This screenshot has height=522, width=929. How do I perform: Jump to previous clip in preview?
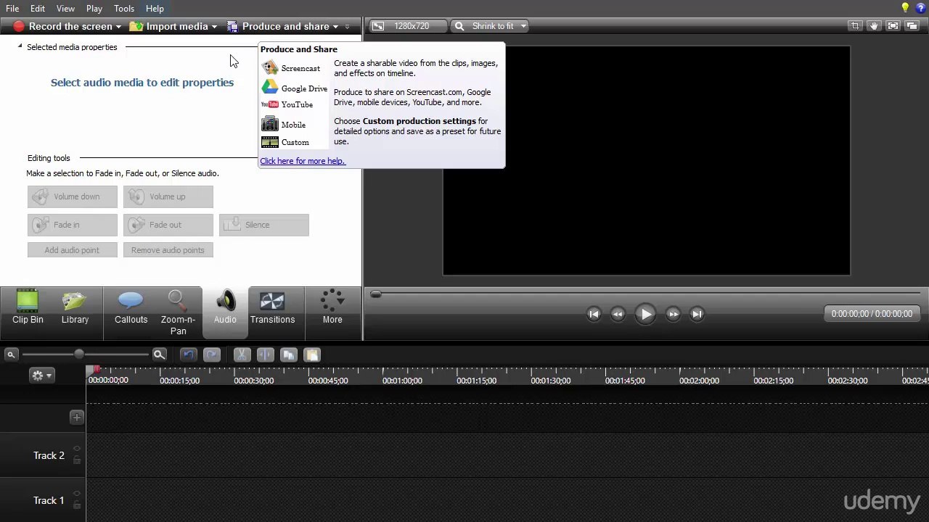click(594, 314)
